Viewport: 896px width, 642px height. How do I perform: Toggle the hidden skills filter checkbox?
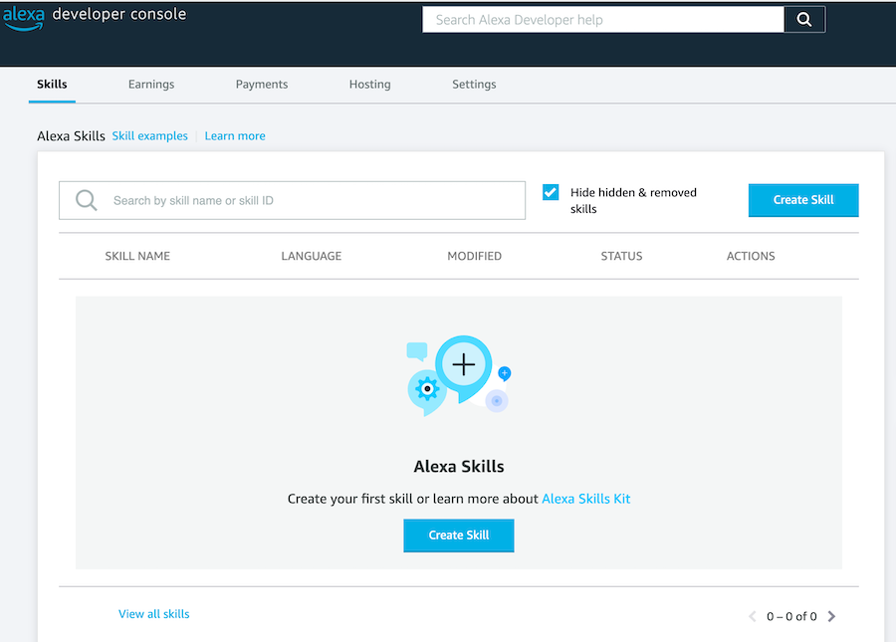tap(550, 191)
